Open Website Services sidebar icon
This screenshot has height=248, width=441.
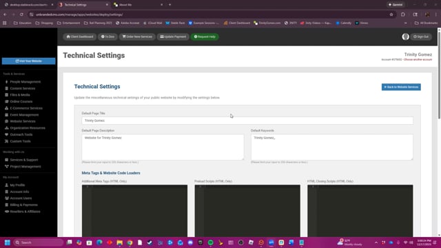6,121
